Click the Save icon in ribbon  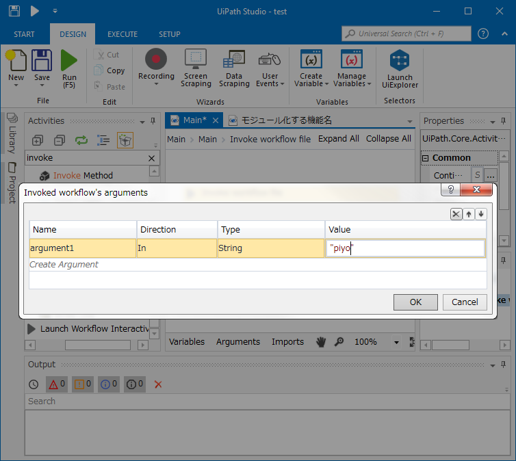(x=42, y=60)
